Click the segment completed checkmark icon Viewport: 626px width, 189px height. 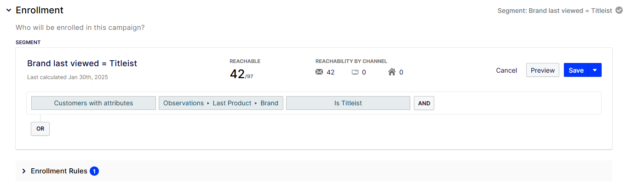point(619,10)
